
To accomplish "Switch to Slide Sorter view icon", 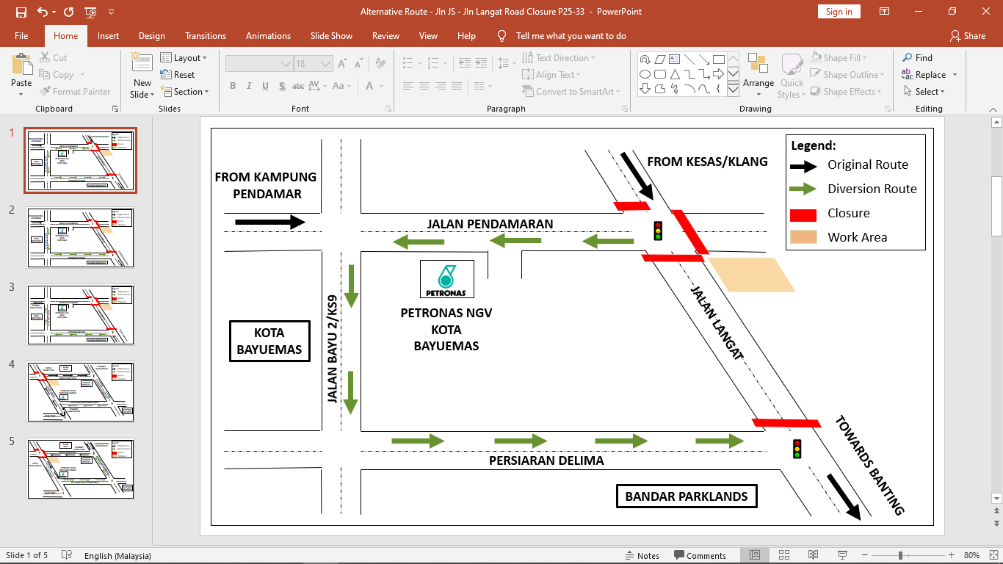I will coord(783,555).
